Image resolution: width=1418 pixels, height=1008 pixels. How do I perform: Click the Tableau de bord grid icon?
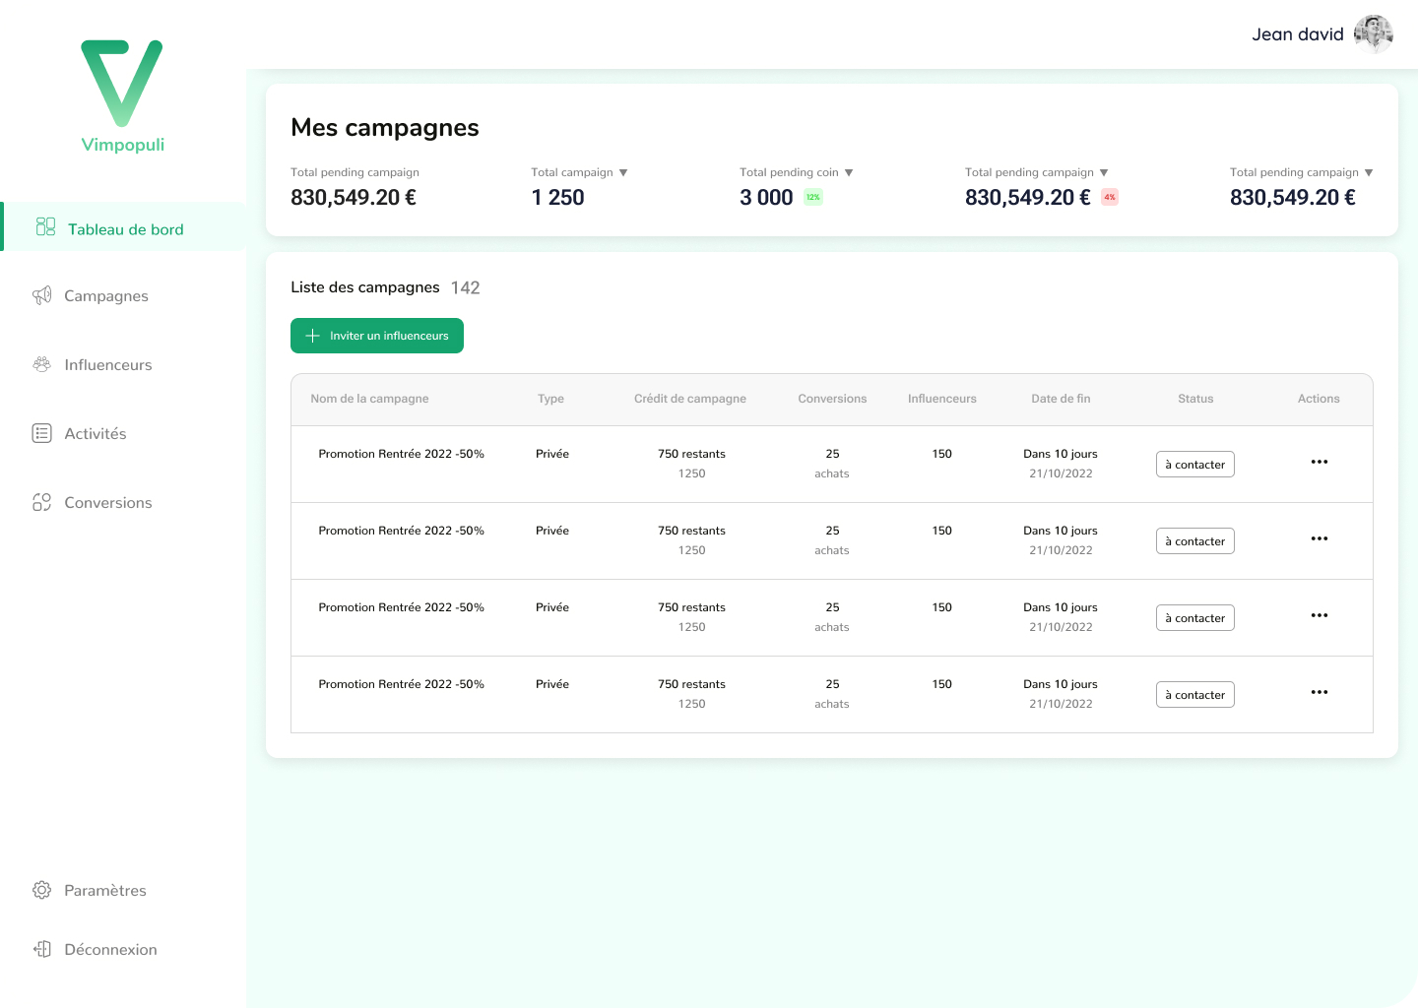pyautogui.click(x=45, y=226)
